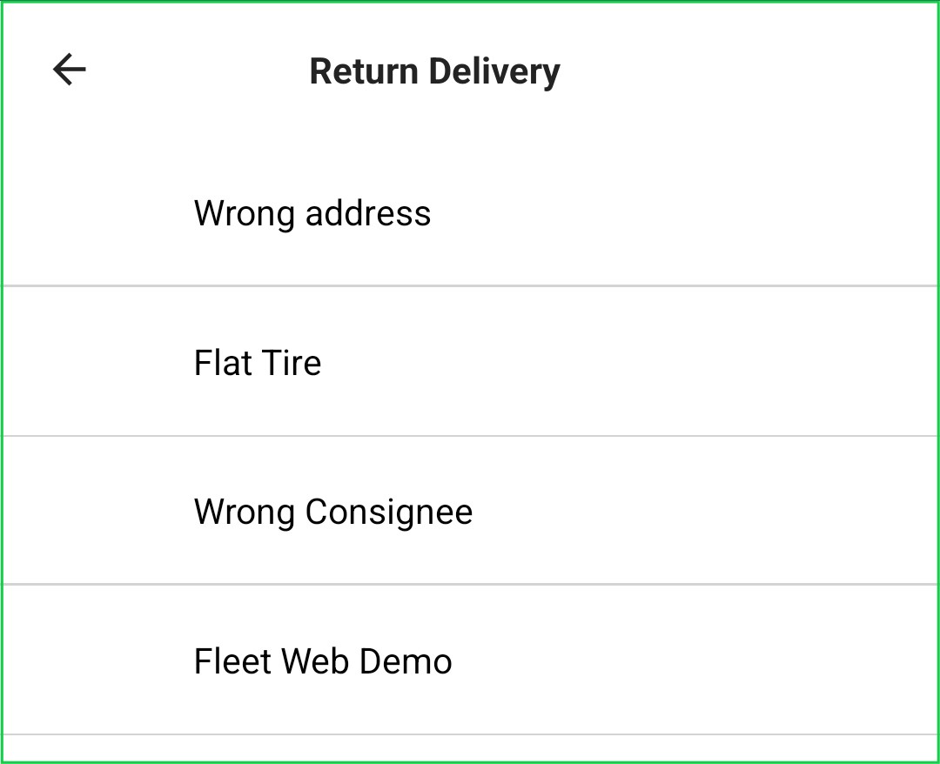The height and width of the screenshot is (764, 940).
Task: Click the 'Wrong address' text label
Action: [312, 213]
